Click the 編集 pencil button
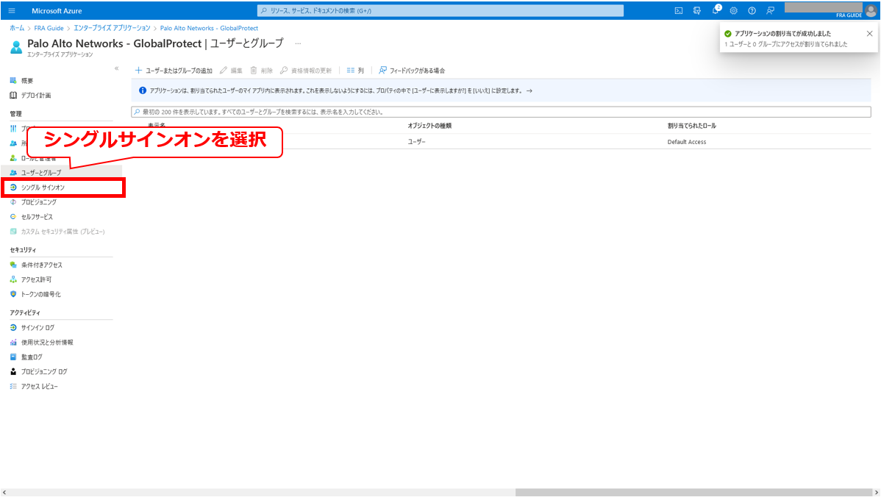 point(231,71)
